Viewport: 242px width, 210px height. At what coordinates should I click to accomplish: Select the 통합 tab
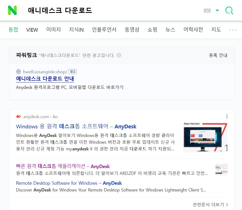coord(13,30)
